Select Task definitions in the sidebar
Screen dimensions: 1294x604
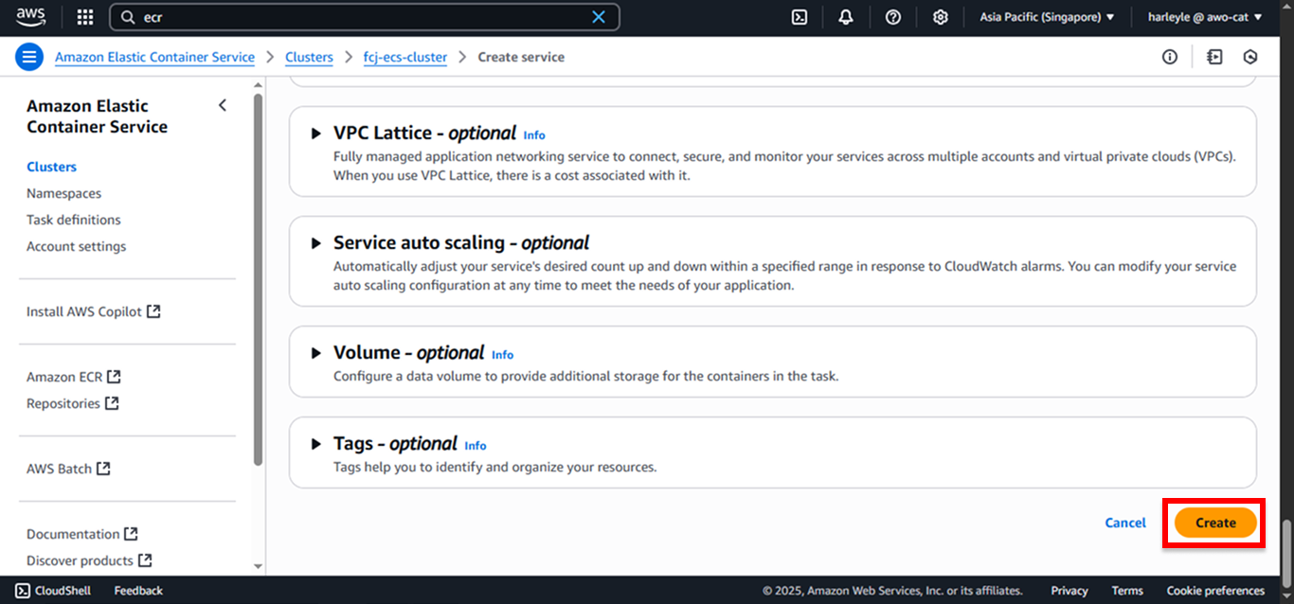click(74, 220)
